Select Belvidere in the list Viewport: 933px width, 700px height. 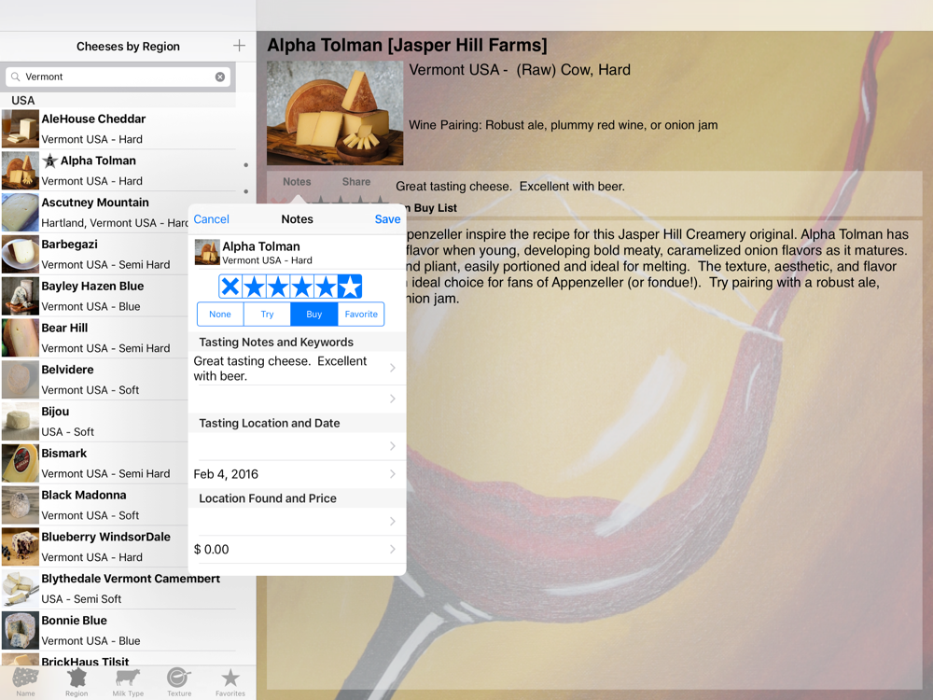tap(95, 379)
